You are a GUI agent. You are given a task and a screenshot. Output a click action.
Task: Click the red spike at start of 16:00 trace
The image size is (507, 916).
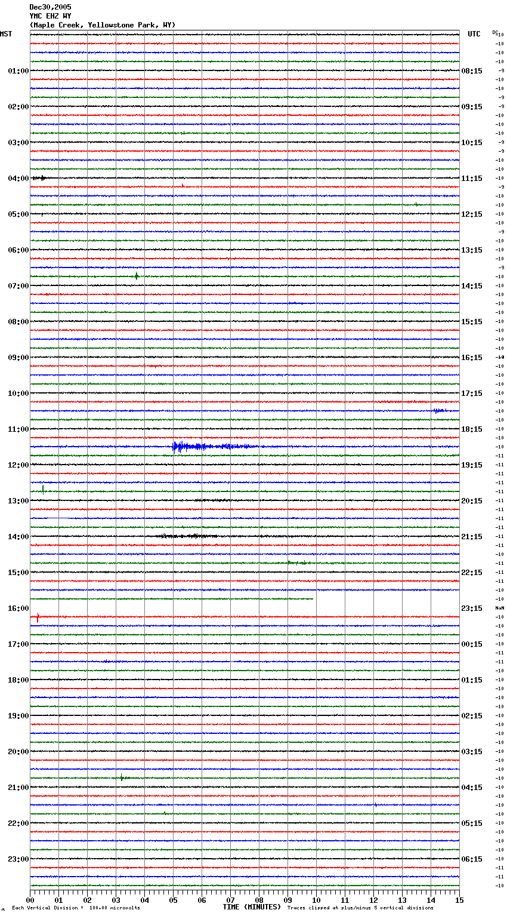tap(38, 617)
